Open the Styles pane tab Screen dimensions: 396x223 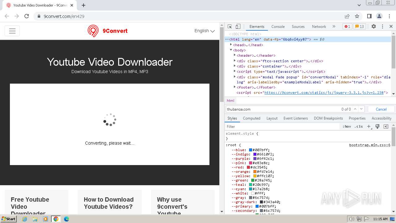(232, 118)
